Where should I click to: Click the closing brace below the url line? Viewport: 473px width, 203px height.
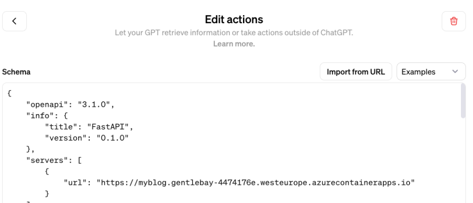point(46,191)
